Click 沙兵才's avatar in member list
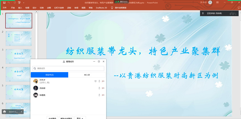The width and height of the screenshot is (241, 119). click(36, 81)
